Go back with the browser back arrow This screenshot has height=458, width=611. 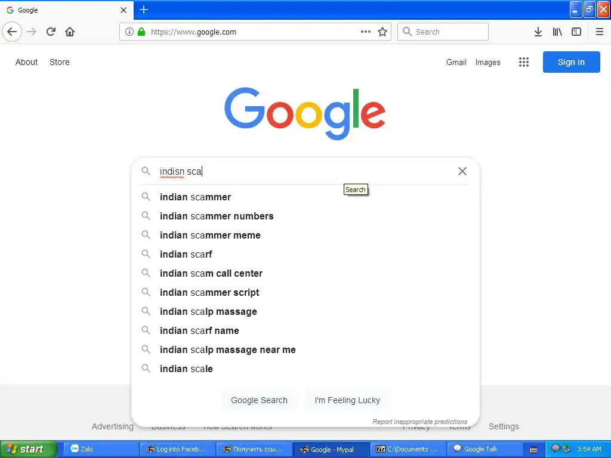[12, 32]
